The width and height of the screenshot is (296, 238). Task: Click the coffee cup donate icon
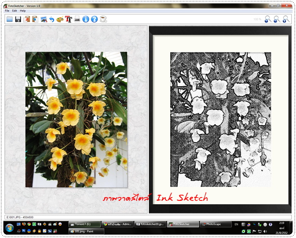(103, 19)
